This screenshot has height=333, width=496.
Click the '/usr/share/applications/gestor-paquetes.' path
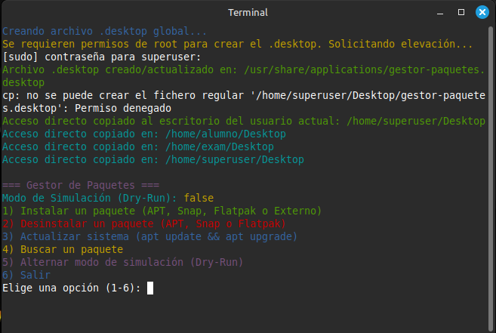pos(365,69)
